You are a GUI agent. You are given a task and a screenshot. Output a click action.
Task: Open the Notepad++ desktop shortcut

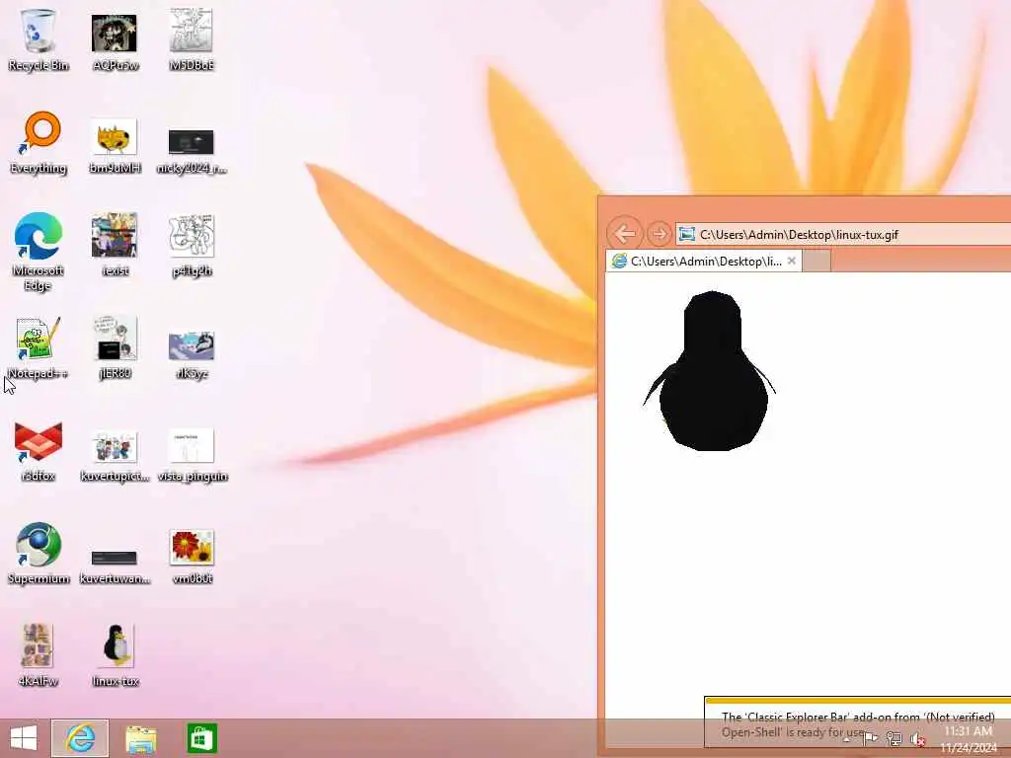coord(39,347)
